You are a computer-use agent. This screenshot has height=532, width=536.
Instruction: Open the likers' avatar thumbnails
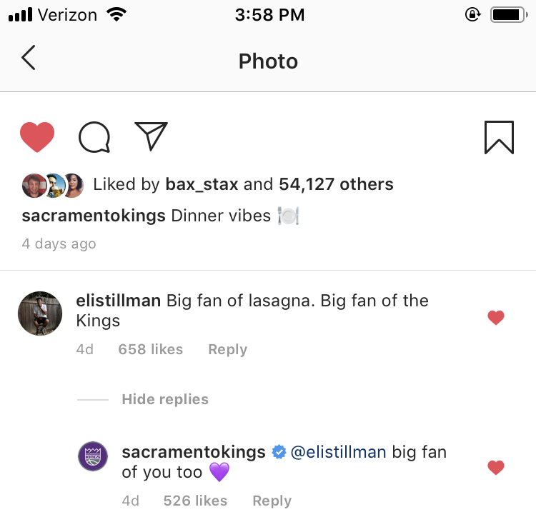tap(53, 185)
